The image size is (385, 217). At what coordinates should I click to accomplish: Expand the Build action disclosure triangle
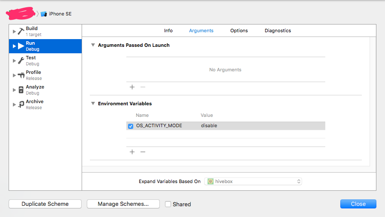click(14, 31)
